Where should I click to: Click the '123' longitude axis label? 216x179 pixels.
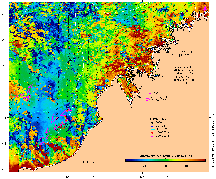coord(118,177)
